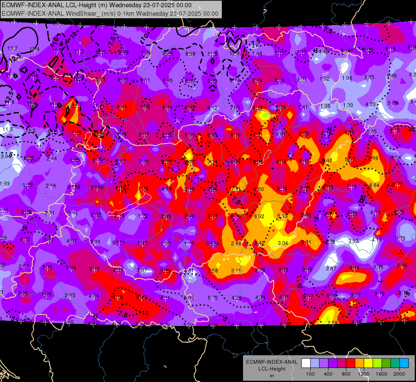The image size is (416, 382).
Task: Click the red legend swatch
Action: coord(351,363)
